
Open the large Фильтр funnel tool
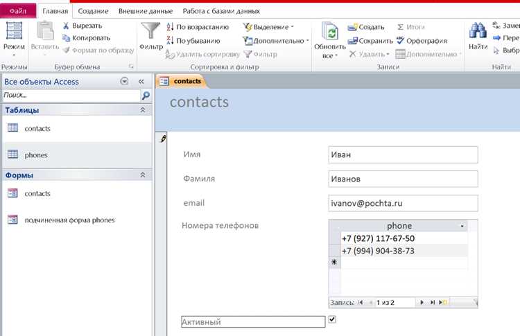click(x=151, y=36)
